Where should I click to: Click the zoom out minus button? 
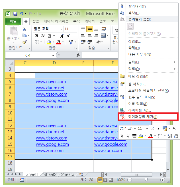coord(130,180)
